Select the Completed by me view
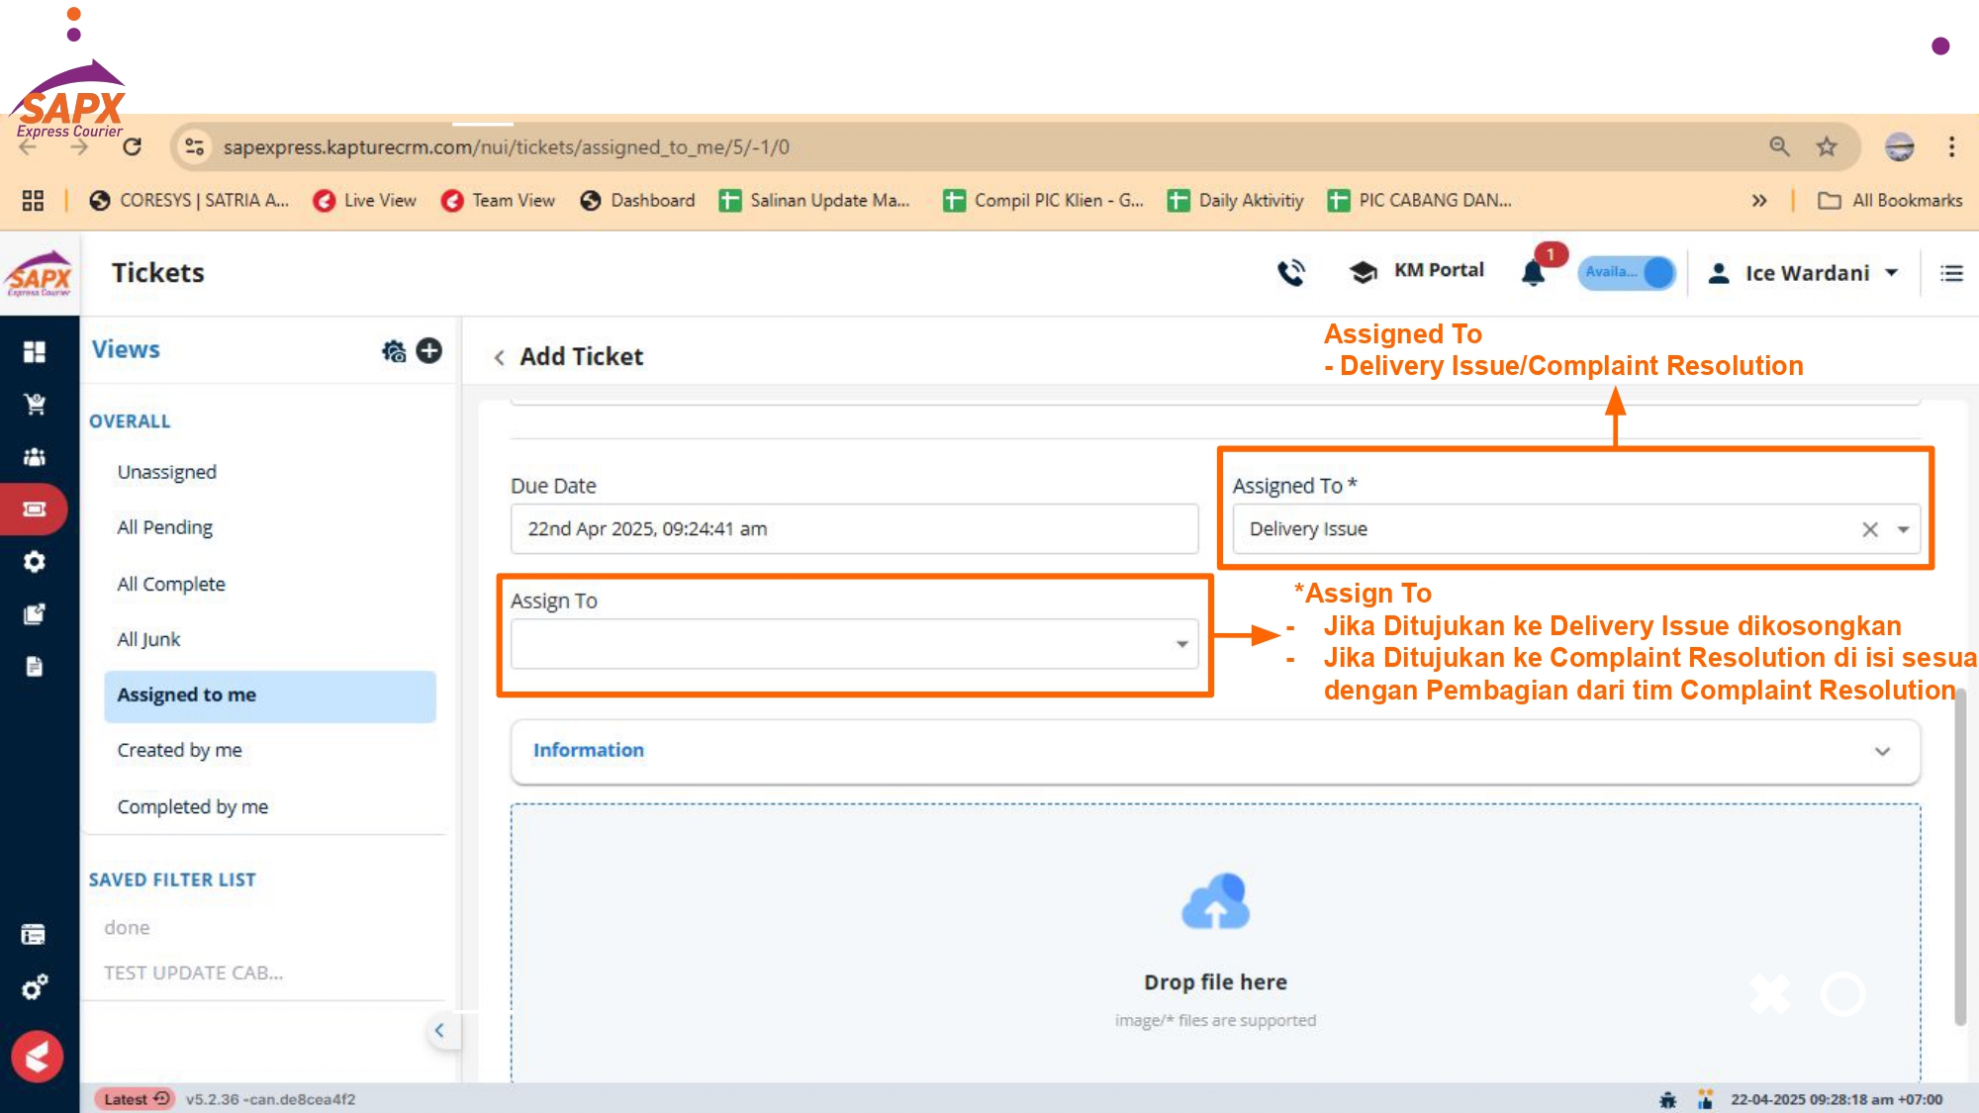This screenshot has height=1113, width=1979. 192,806
